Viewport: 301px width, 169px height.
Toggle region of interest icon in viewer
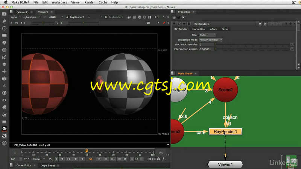(144, 17)
